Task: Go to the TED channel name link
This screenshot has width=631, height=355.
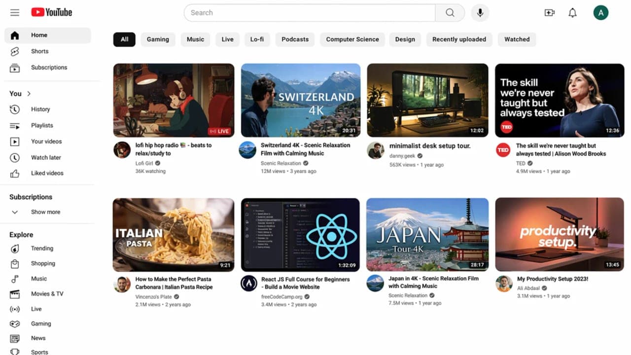Action: tap(521, 163)
